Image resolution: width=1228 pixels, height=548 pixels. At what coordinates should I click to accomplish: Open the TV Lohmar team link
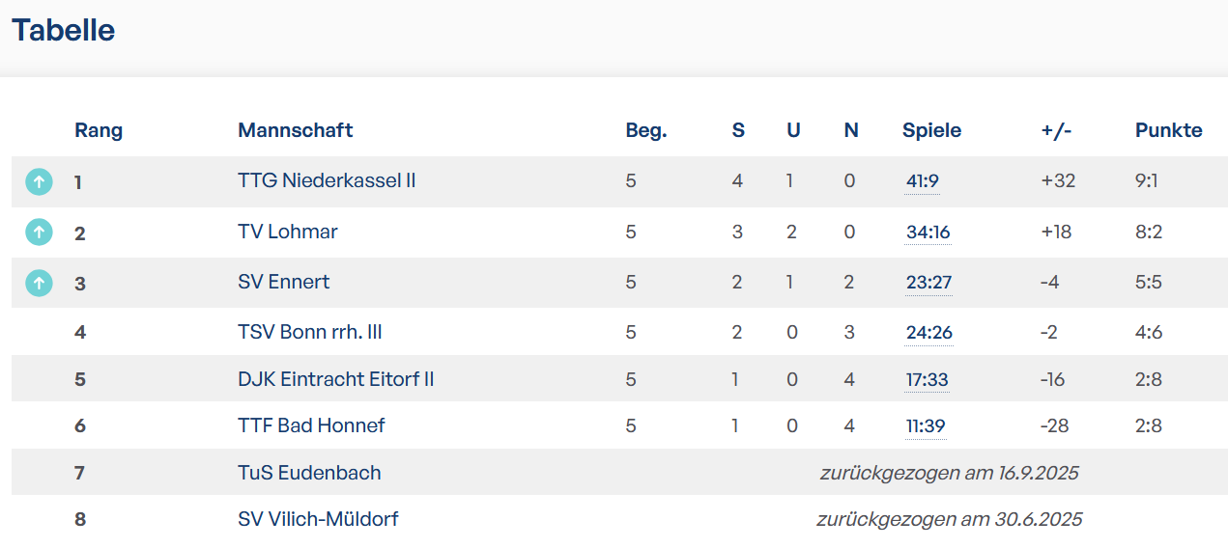(x=288, y=232)
